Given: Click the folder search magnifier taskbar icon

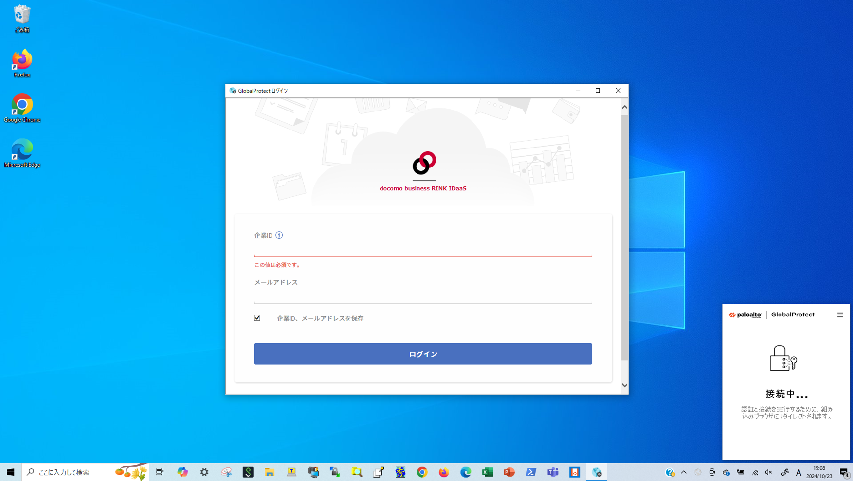Looking at the screenshot, I should [x=357, y=472].
